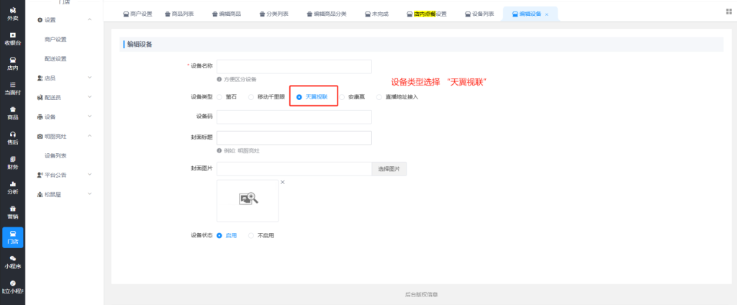Screen dimensions: 737x305
Task: Open 商户设置 in the side menu
Action: [55, 40]
